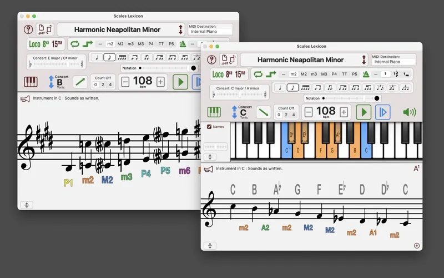Viewport: 444px width, 278px height.
Task: Select m3 interval in back window
Action: [130, 44]
